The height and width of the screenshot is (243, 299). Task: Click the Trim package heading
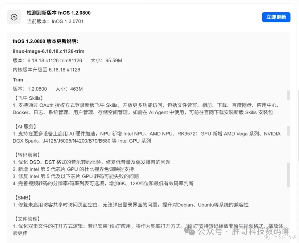(x=18, y=80)
